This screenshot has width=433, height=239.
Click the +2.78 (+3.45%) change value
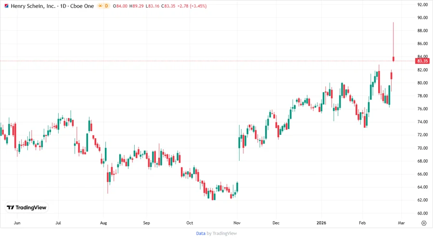(192, 6)
